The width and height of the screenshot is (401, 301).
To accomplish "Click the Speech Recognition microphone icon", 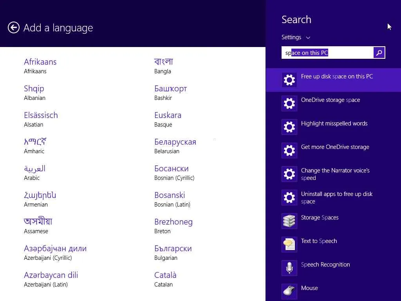I will point(289,268).
